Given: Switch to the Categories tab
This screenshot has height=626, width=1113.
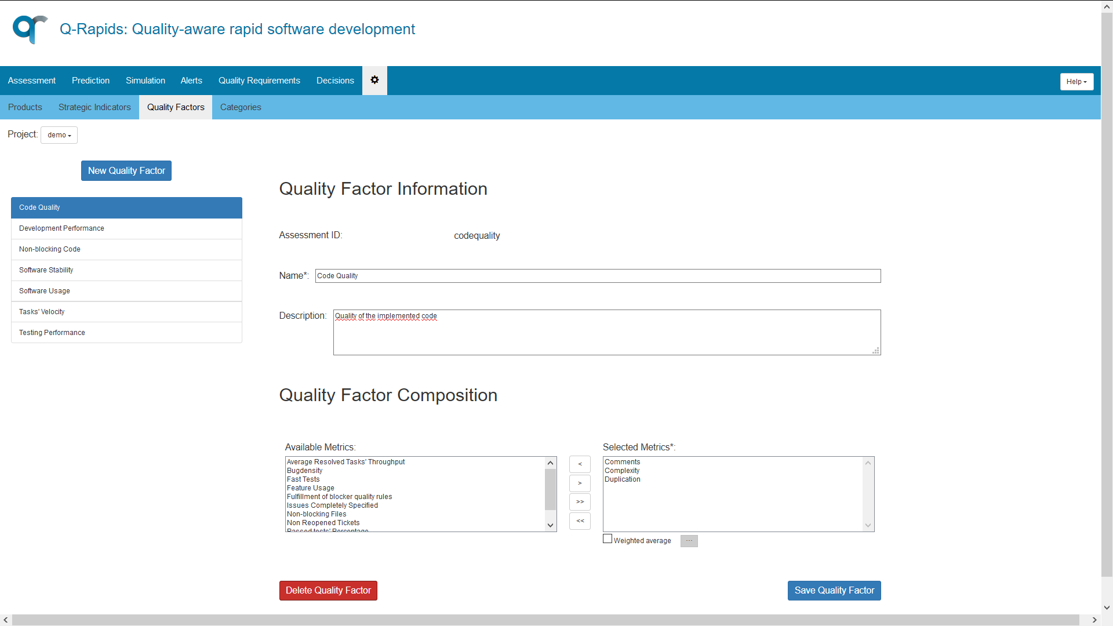Looking at the screenshot, I should [x=240, y=107].
